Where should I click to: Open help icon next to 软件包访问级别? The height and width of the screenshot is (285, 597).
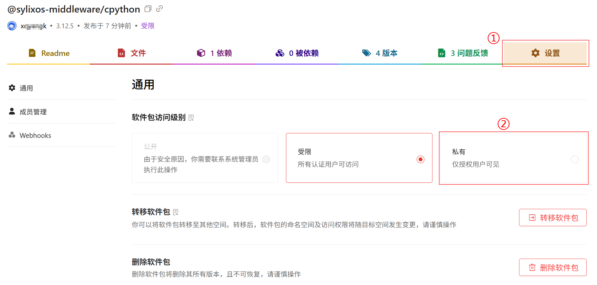[x=191, y=118]
